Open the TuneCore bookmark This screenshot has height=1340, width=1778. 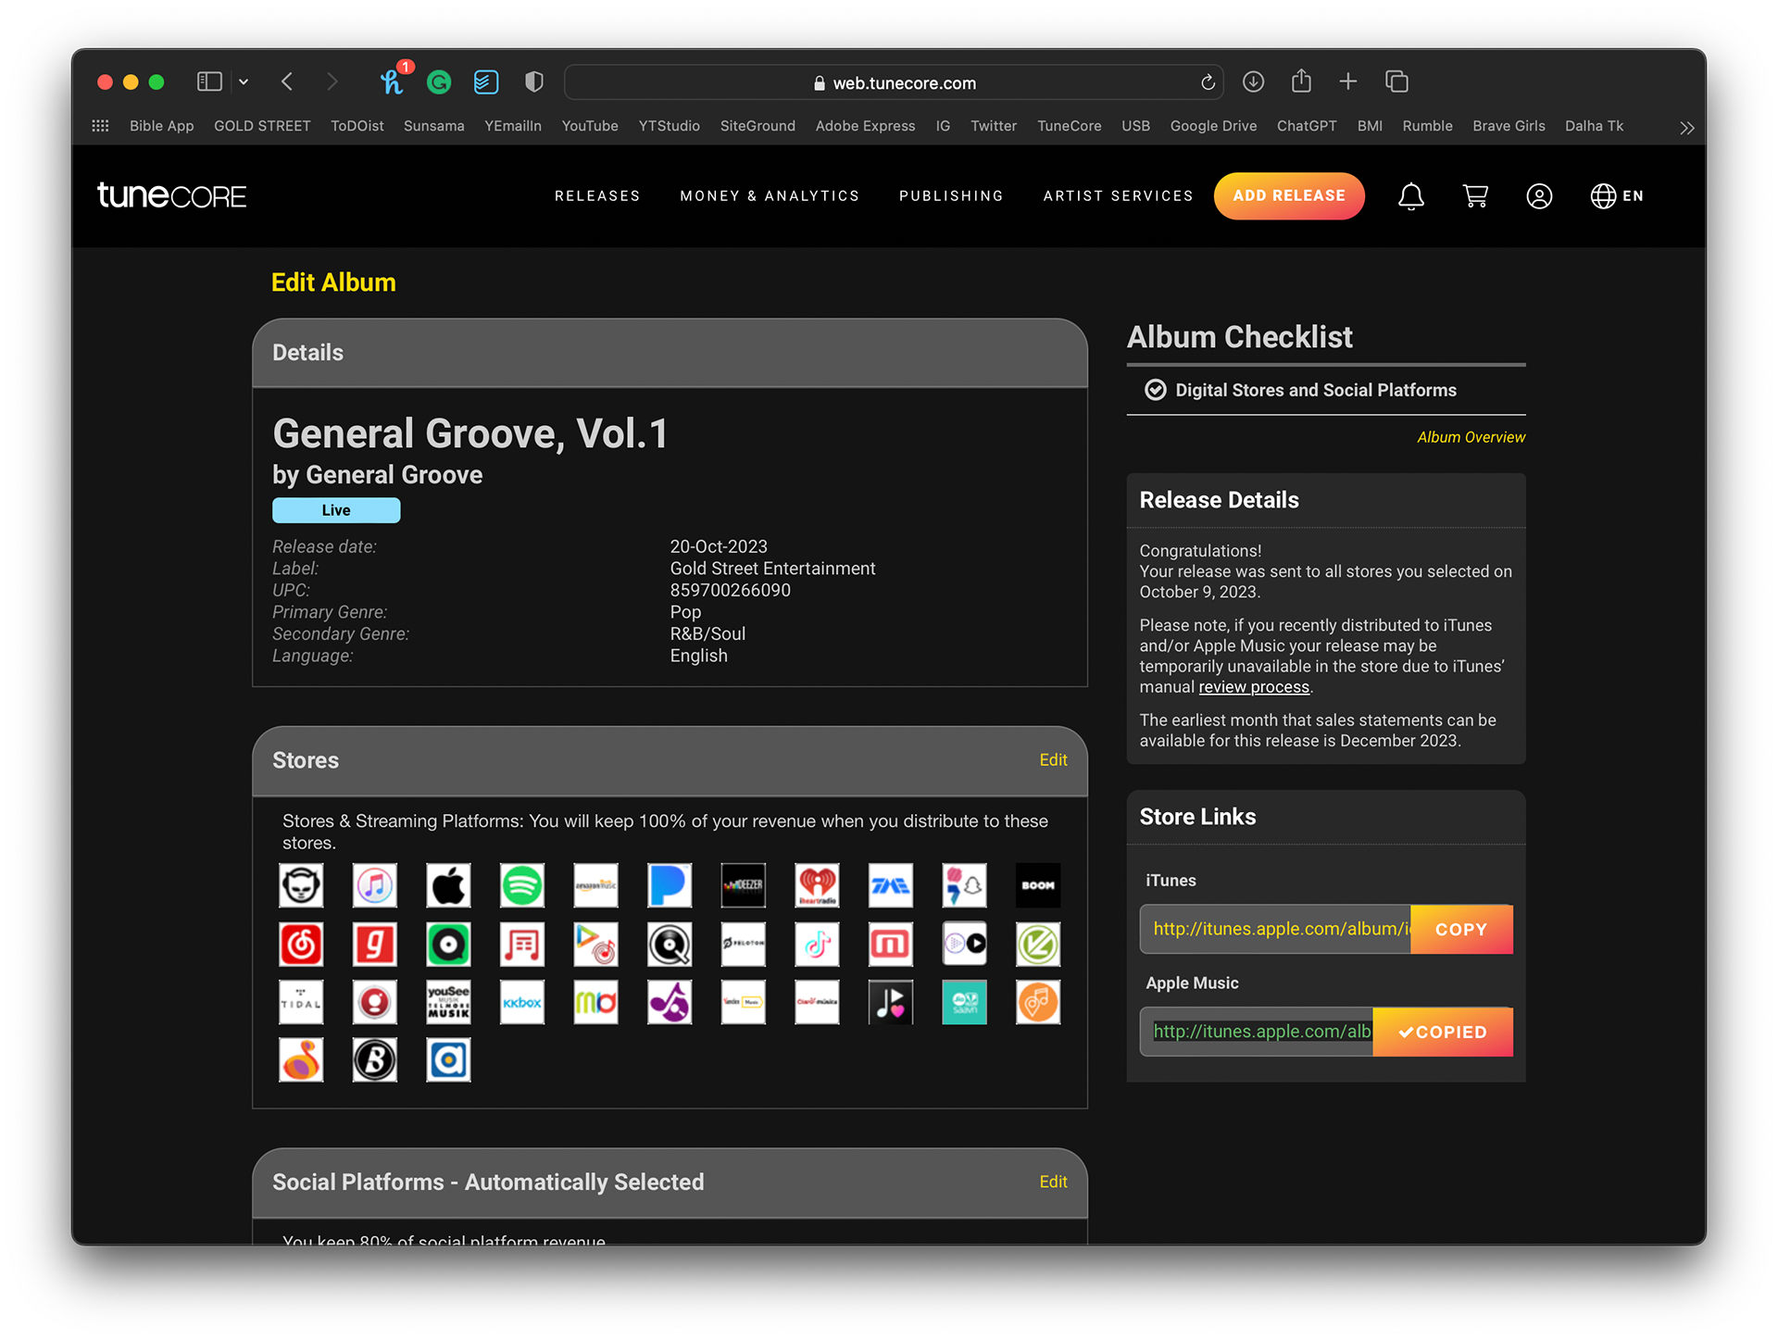pos(1069,126)
